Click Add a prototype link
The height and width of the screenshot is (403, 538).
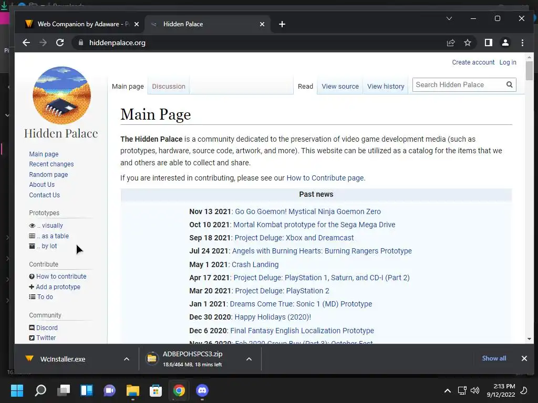click(58, 287)
